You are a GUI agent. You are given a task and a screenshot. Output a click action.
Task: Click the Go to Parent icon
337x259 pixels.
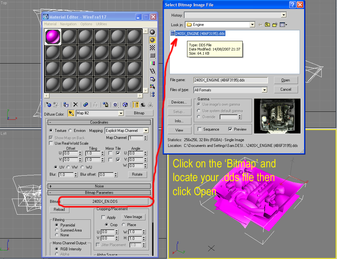[143, 104]
